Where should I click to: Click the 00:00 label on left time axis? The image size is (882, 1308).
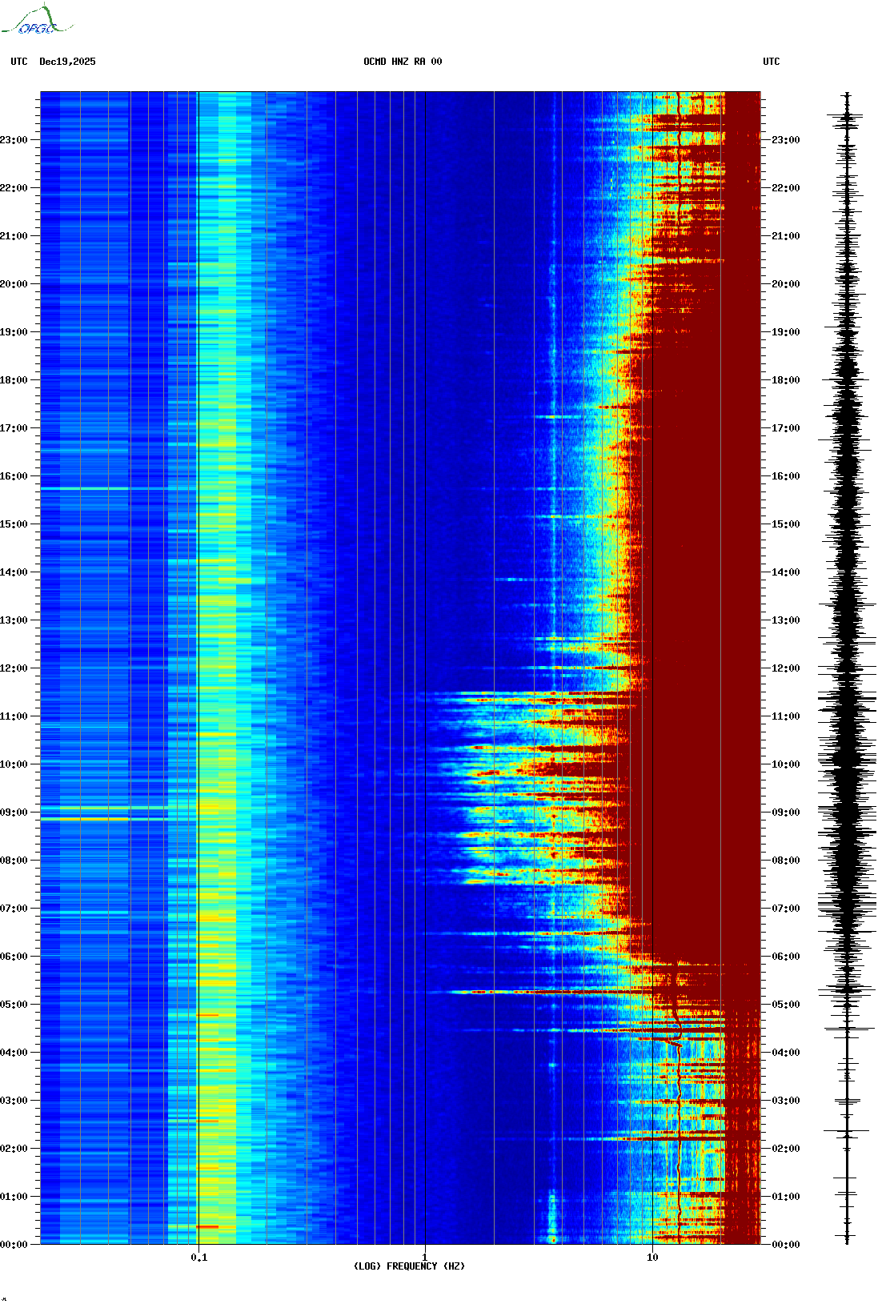point(14,1245)
